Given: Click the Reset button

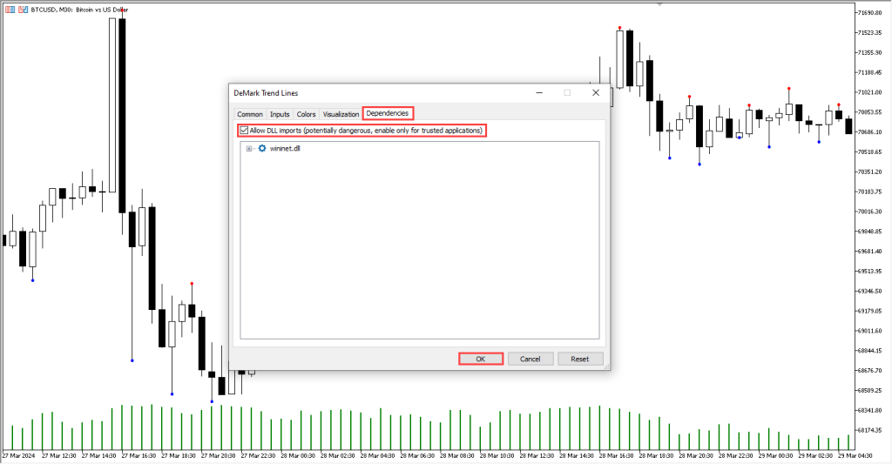Looking at the screenshot, I should click(579, 359).
